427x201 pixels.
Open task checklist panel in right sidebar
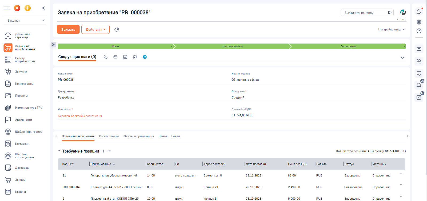(x=419, y=97)
